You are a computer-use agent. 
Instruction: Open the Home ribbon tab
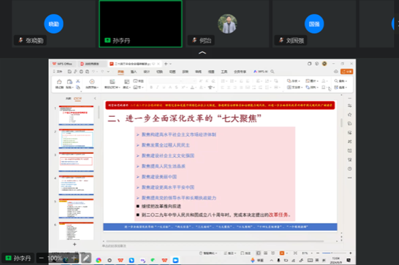tap(121, 71)
